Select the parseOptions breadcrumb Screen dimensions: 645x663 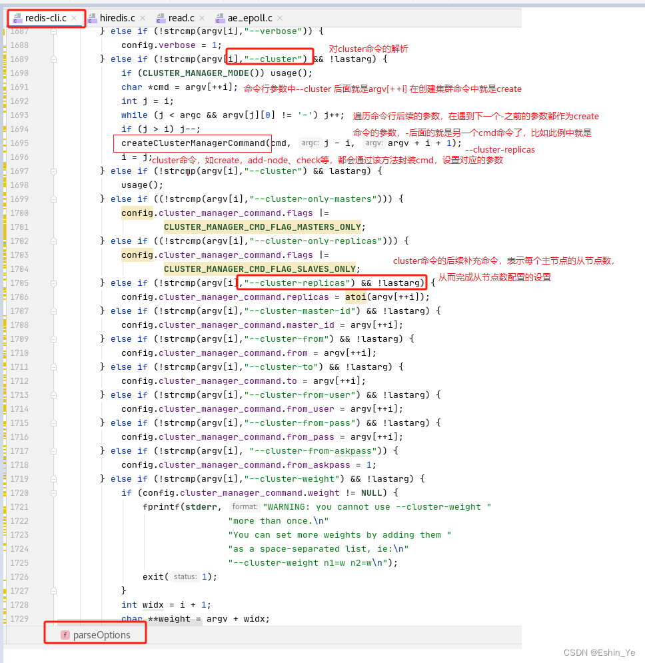pyautogui.click(x=101, y=635)
